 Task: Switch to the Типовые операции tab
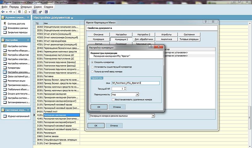click(189, 39)
